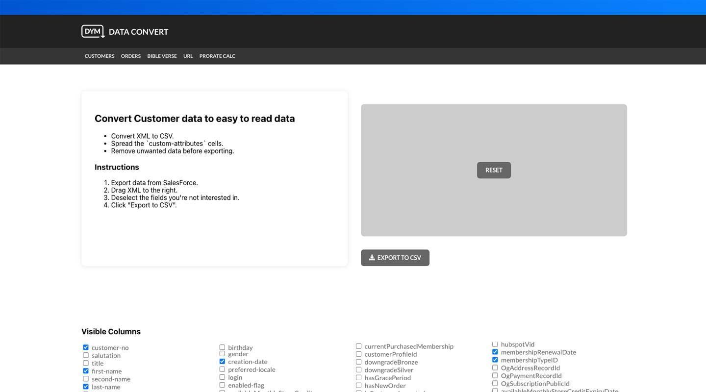This screenshot has width=706, height=392.
Task: Disable the first-name column
Action: pyautogui.click(x=85, y=371)
